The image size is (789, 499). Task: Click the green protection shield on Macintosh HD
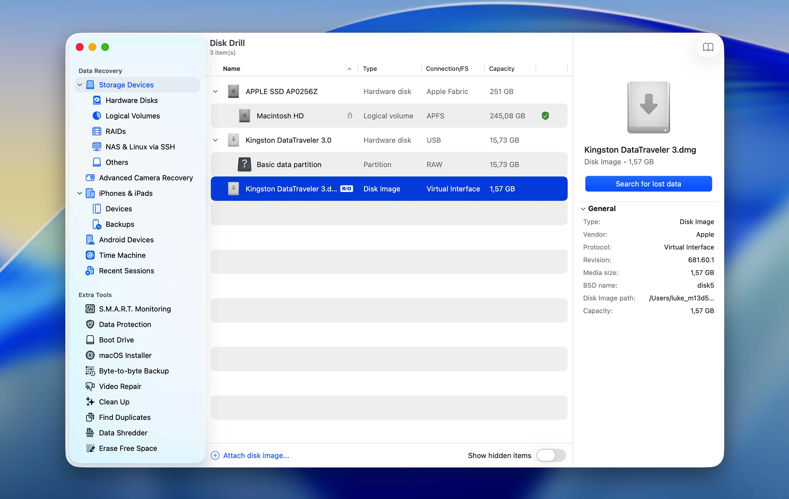[x=545, y=116]
